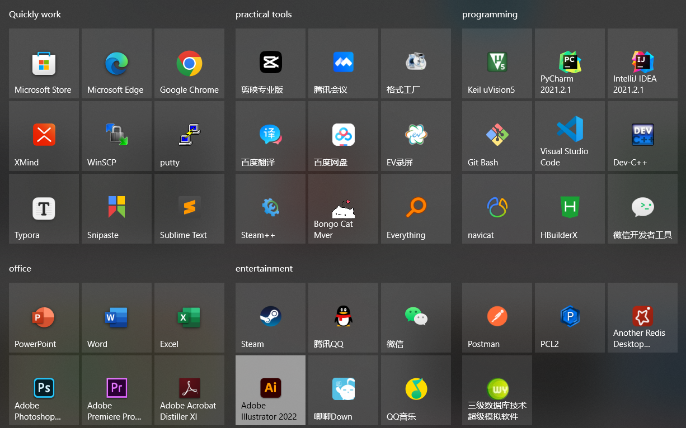Launch Google Chrome from the tiles
Viewport: 686px width, 428px height.
click(189, 64)
